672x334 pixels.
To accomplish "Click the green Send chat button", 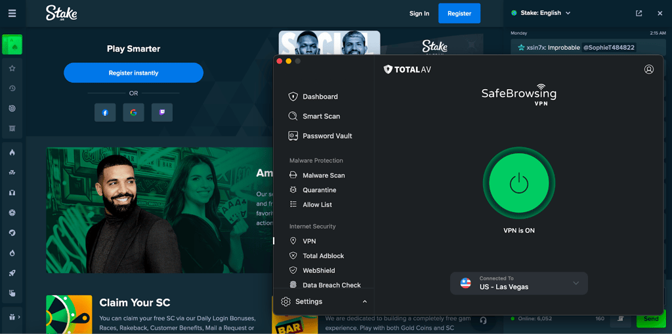I will [x=651, y=319].
